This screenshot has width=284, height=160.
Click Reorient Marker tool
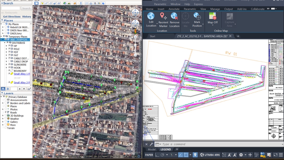tap(163, 16)
